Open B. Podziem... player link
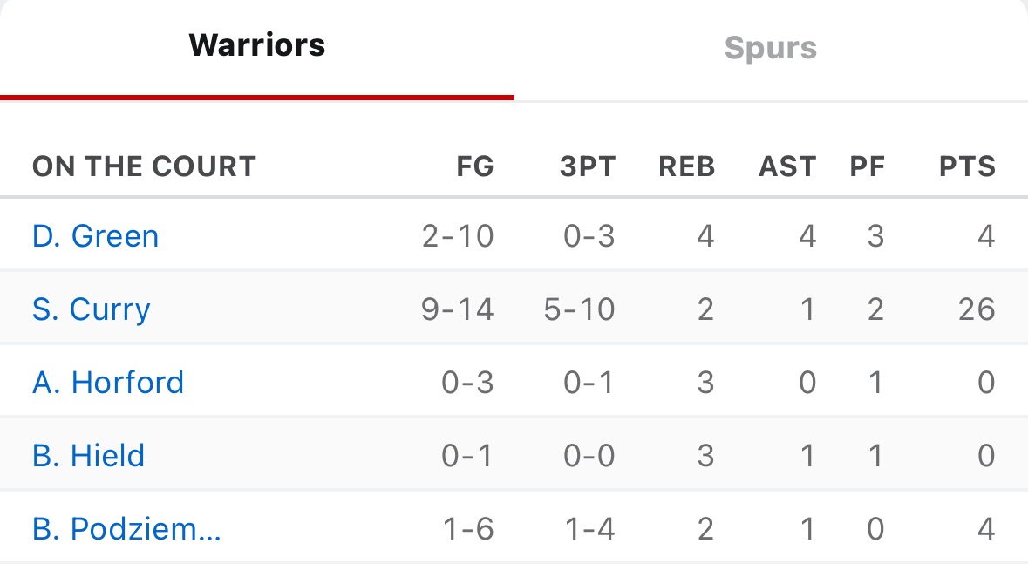The width and height of the screenshot is (1028, 584). pos(126,529)
